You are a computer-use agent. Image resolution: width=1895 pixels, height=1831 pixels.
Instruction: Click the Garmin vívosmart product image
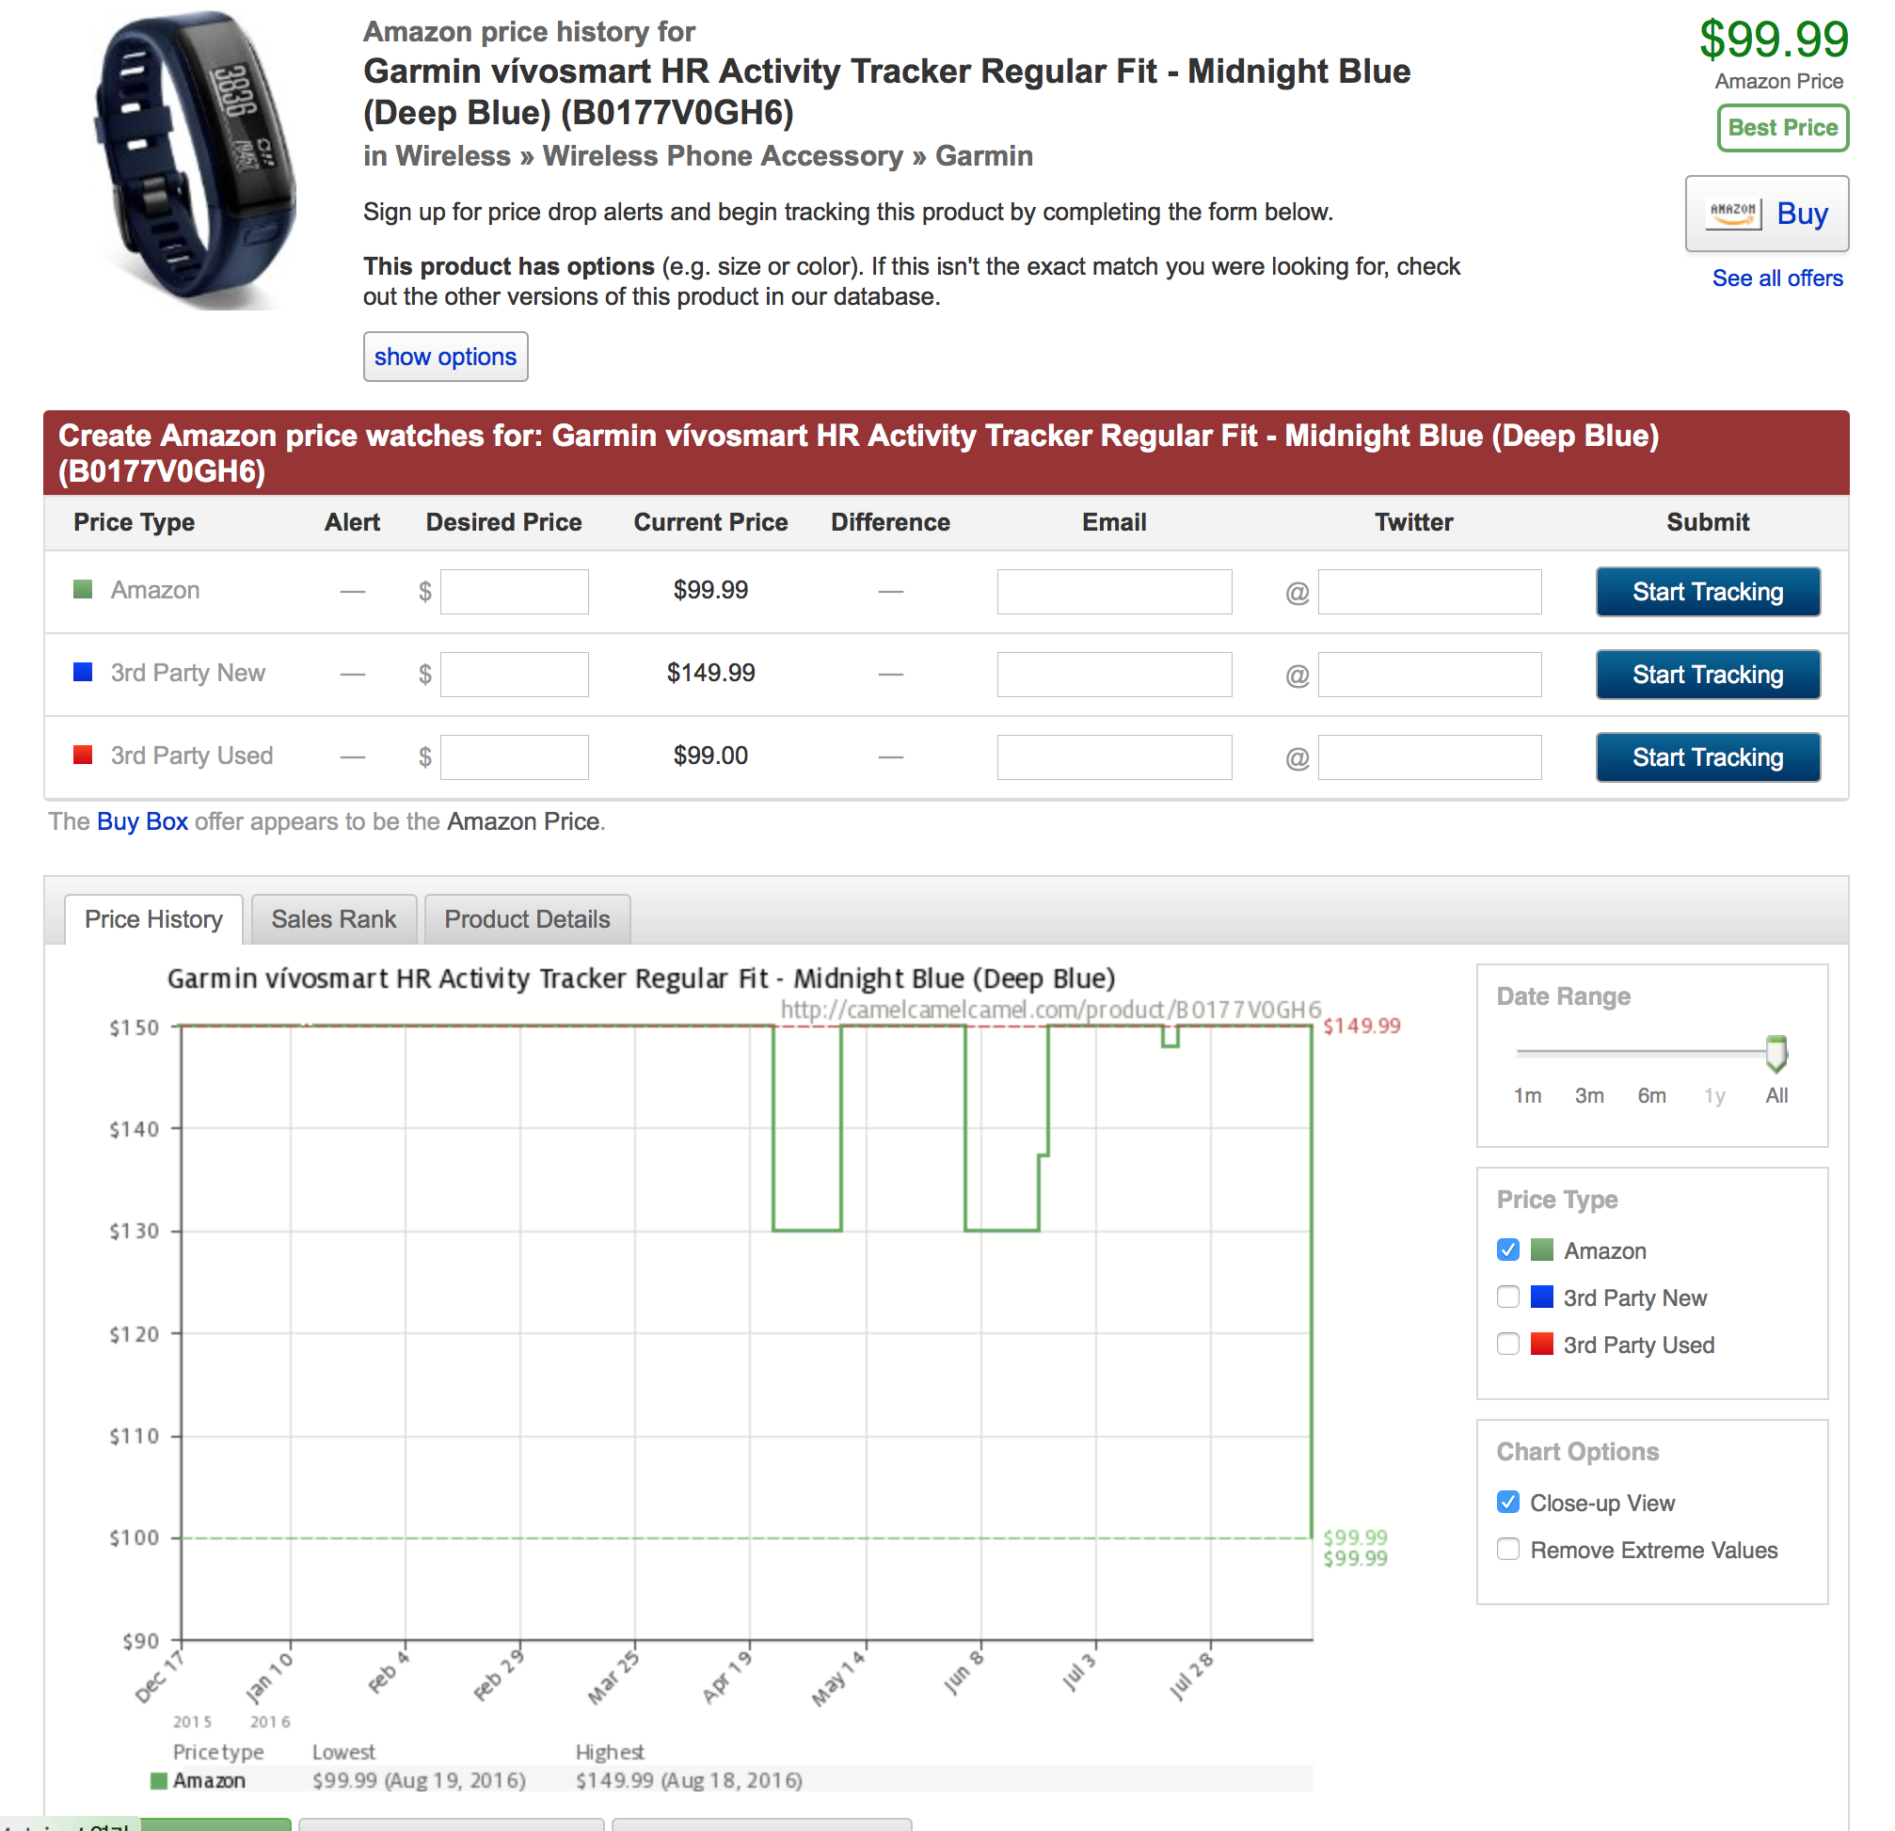195,161
